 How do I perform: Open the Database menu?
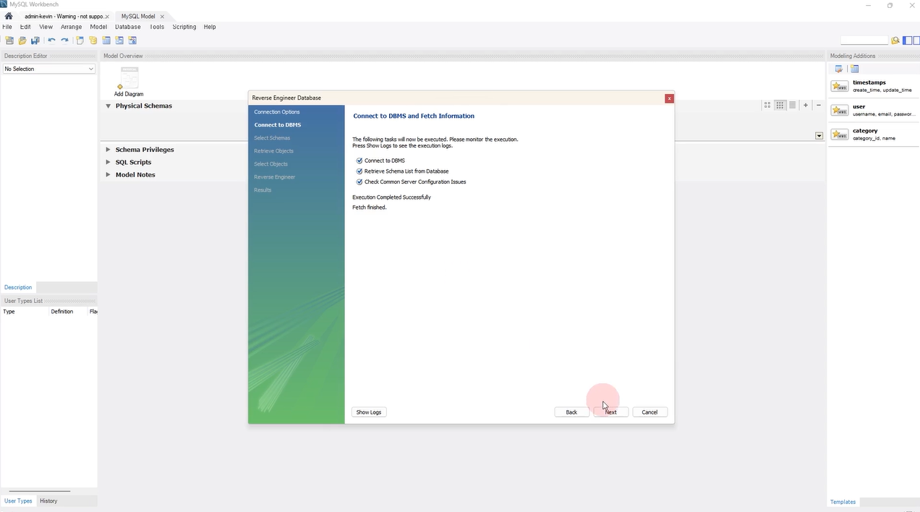point(128,27)
